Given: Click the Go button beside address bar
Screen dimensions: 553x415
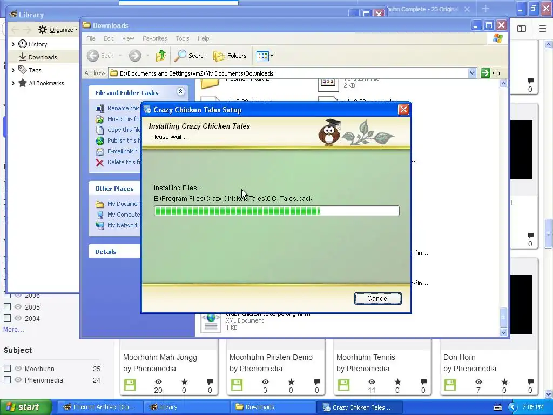Looking at the screenshot, I should (490, 73).
